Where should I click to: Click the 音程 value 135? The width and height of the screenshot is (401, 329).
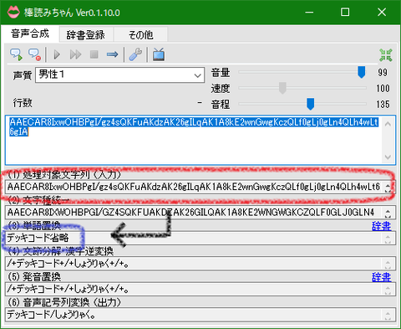tap(383, 105)
